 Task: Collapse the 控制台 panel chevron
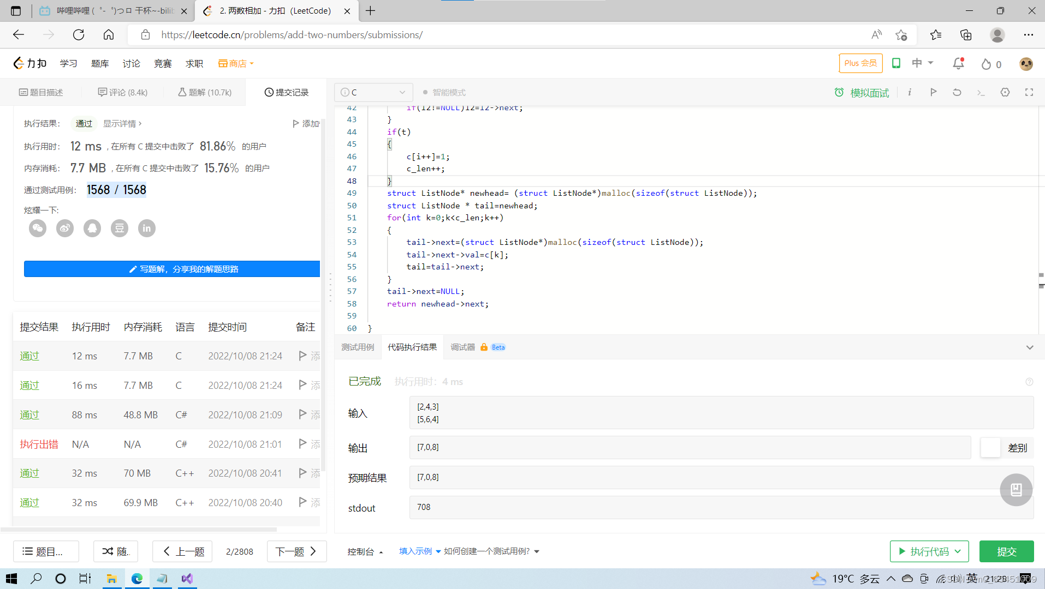coord(381,551)
